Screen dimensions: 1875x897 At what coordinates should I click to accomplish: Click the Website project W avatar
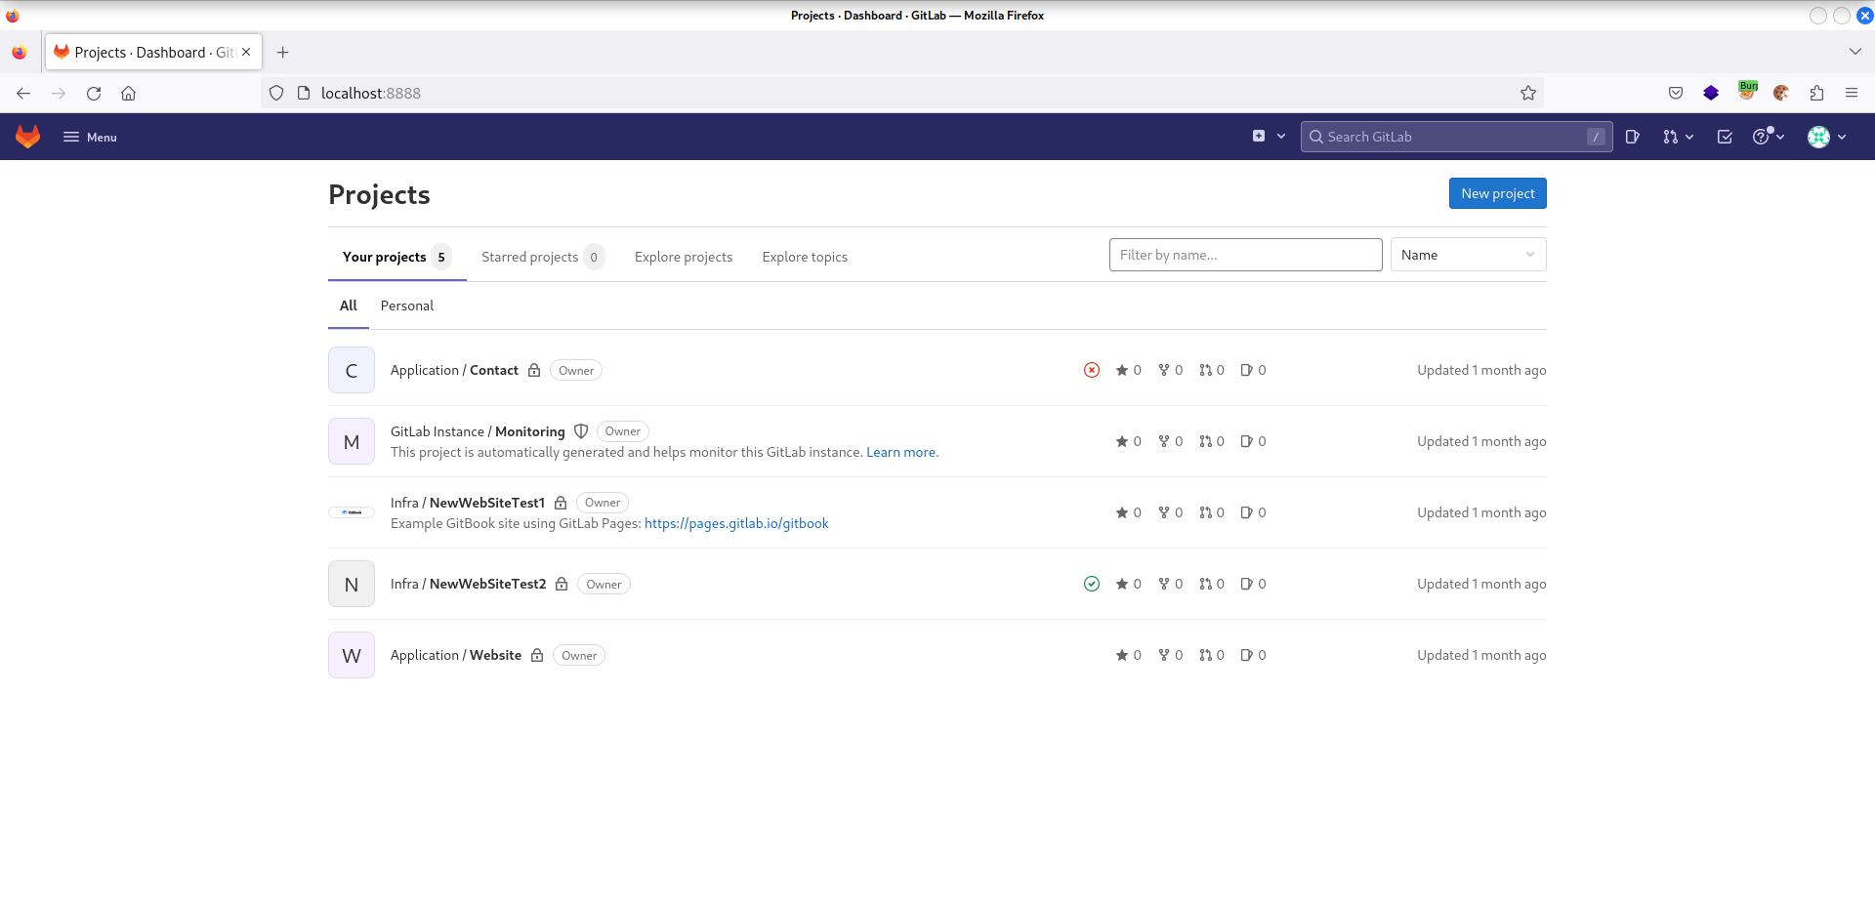352,655
